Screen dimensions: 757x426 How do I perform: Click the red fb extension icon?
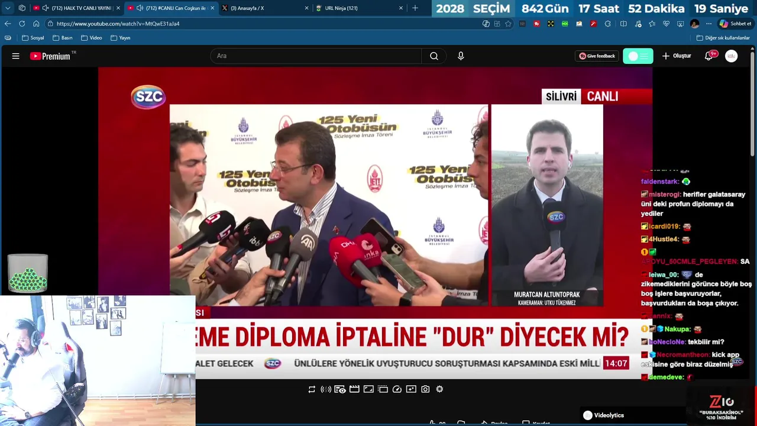(x=536, y=24)
